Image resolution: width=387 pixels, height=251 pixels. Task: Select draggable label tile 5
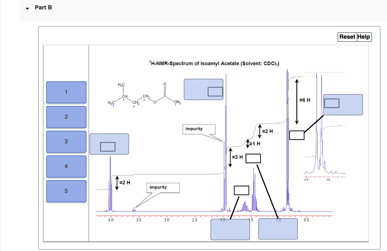[66, 191]
